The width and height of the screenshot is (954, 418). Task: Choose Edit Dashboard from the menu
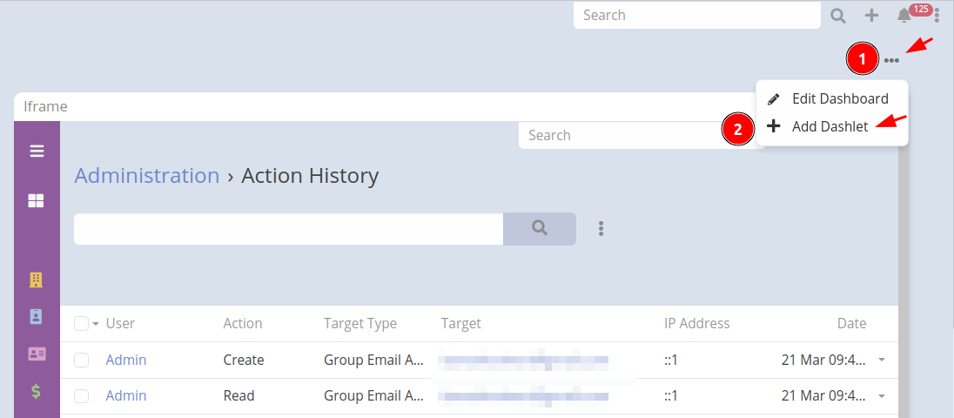coord(839,98)
